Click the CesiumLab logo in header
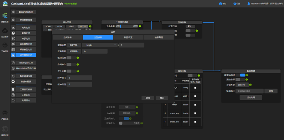This screenshot has width=284, height=140. pos(5,4)
